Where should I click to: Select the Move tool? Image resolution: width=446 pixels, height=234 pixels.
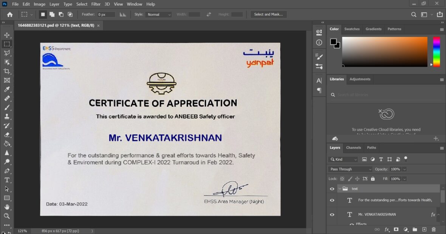point(8,35)
